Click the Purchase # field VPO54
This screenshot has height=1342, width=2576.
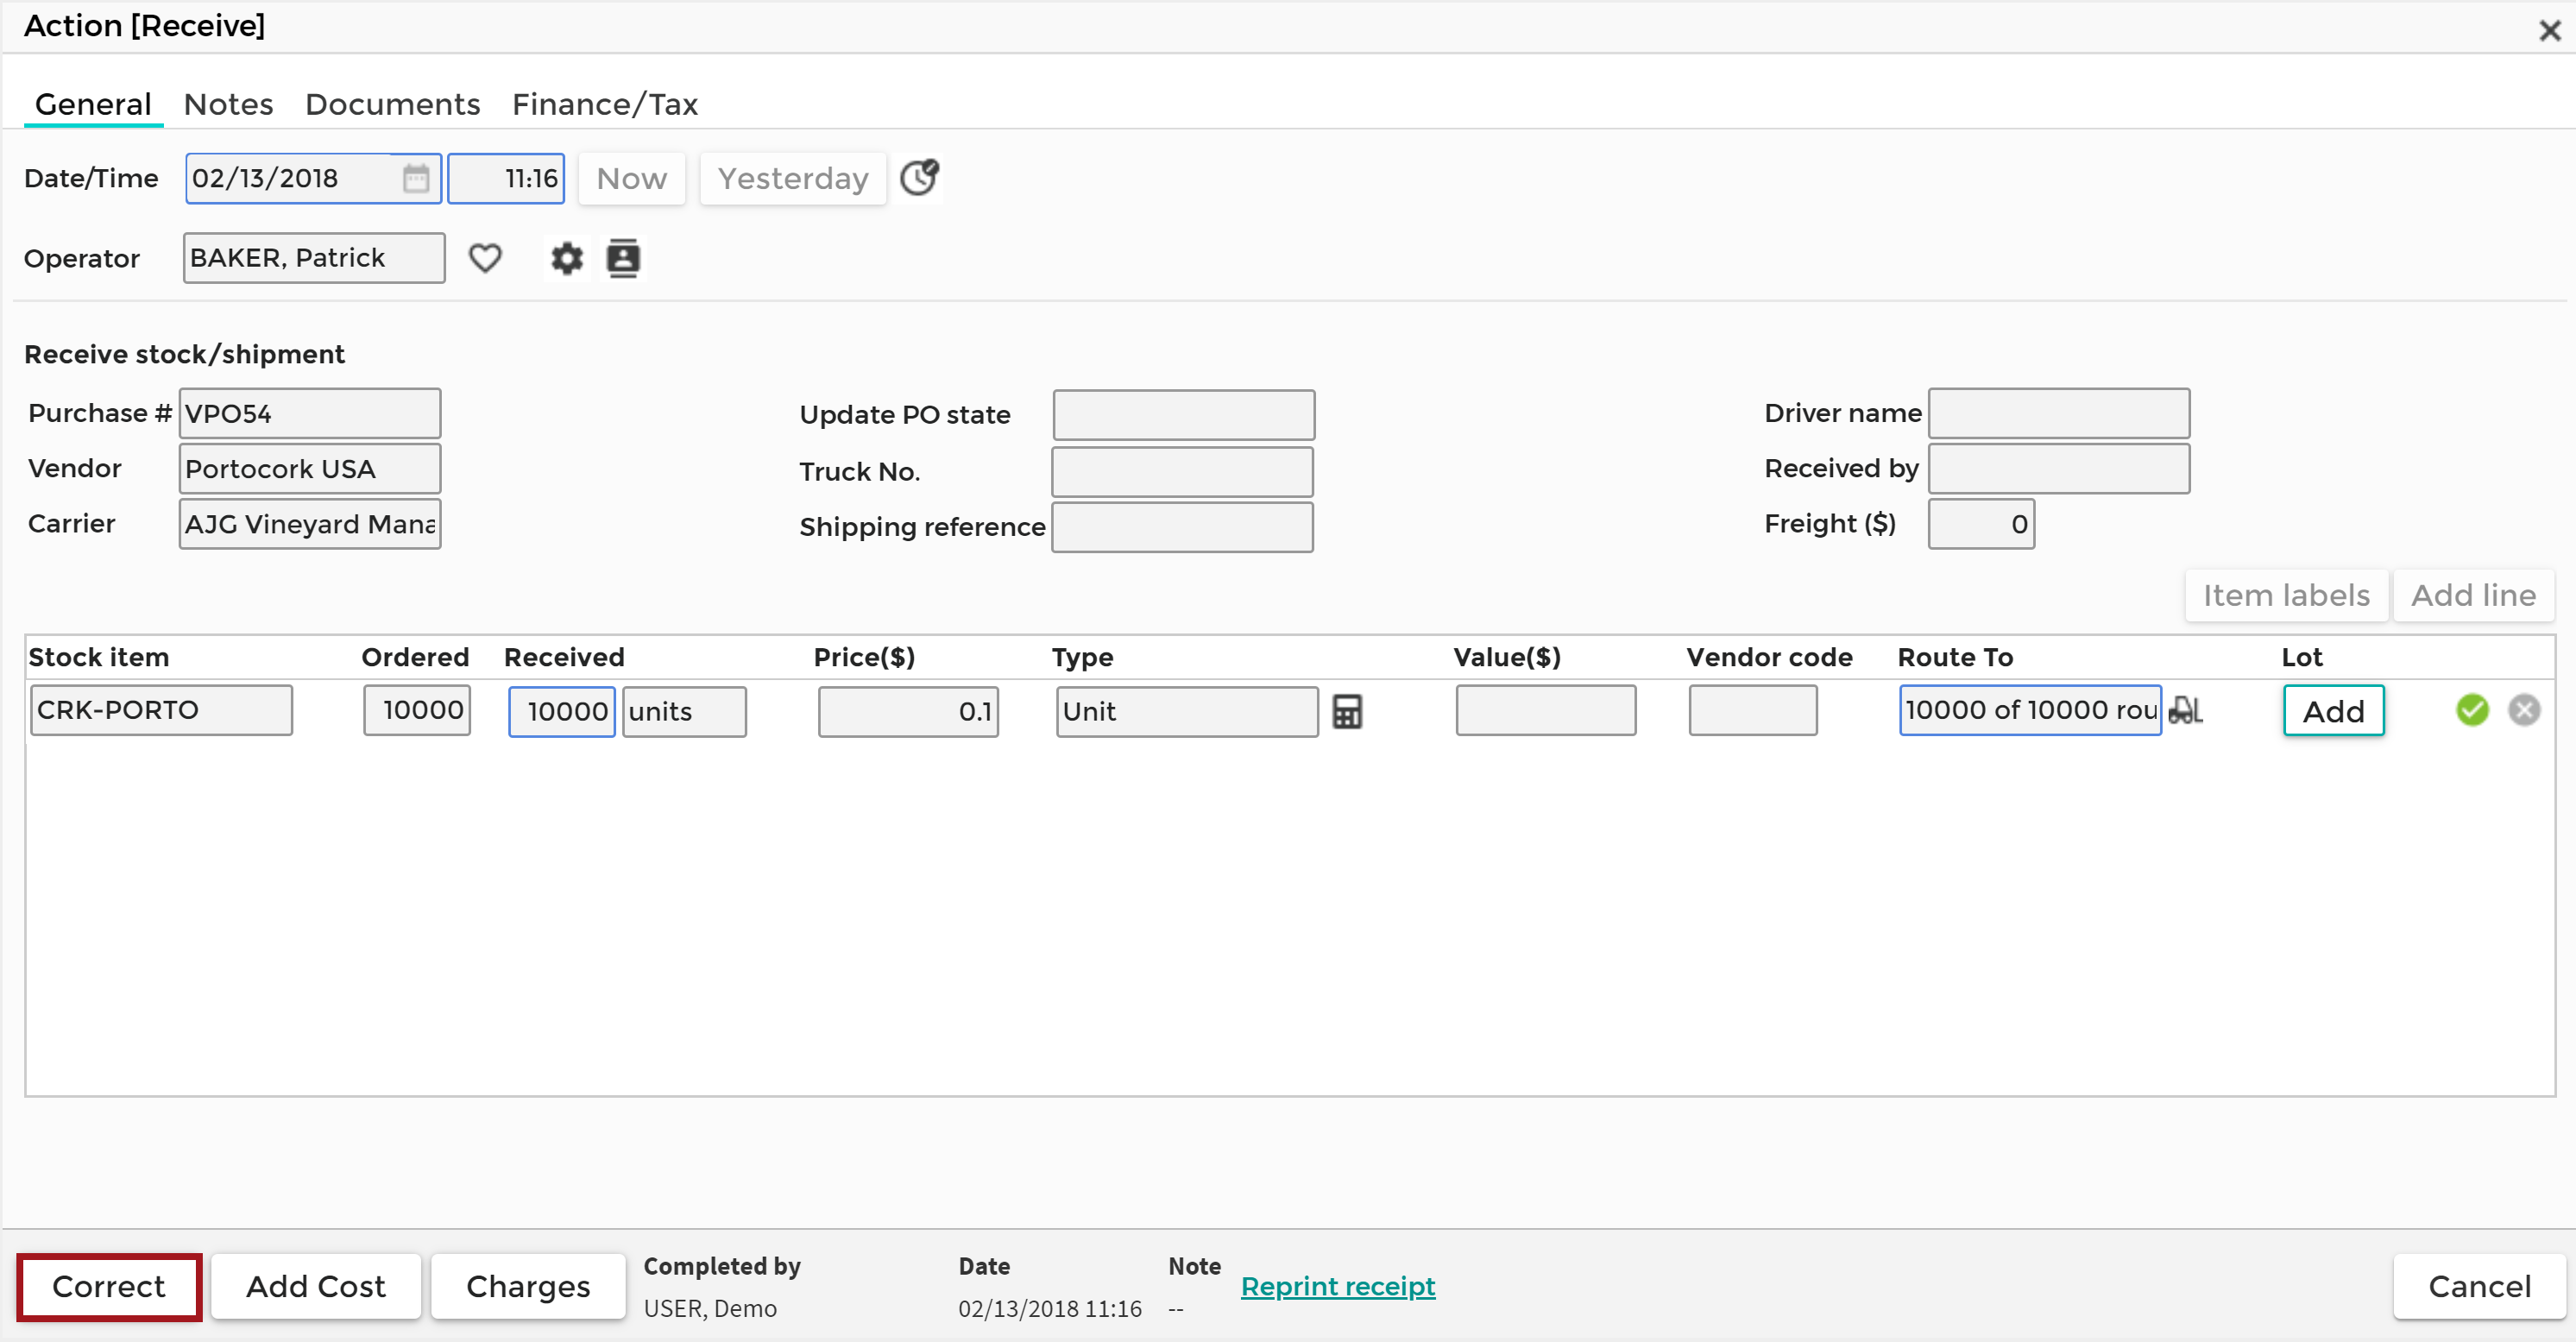(310, 414)
